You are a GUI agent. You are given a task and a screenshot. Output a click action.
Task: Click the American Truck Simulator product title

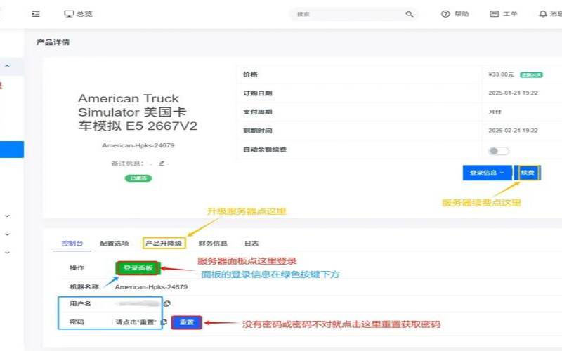pos(138,112)
